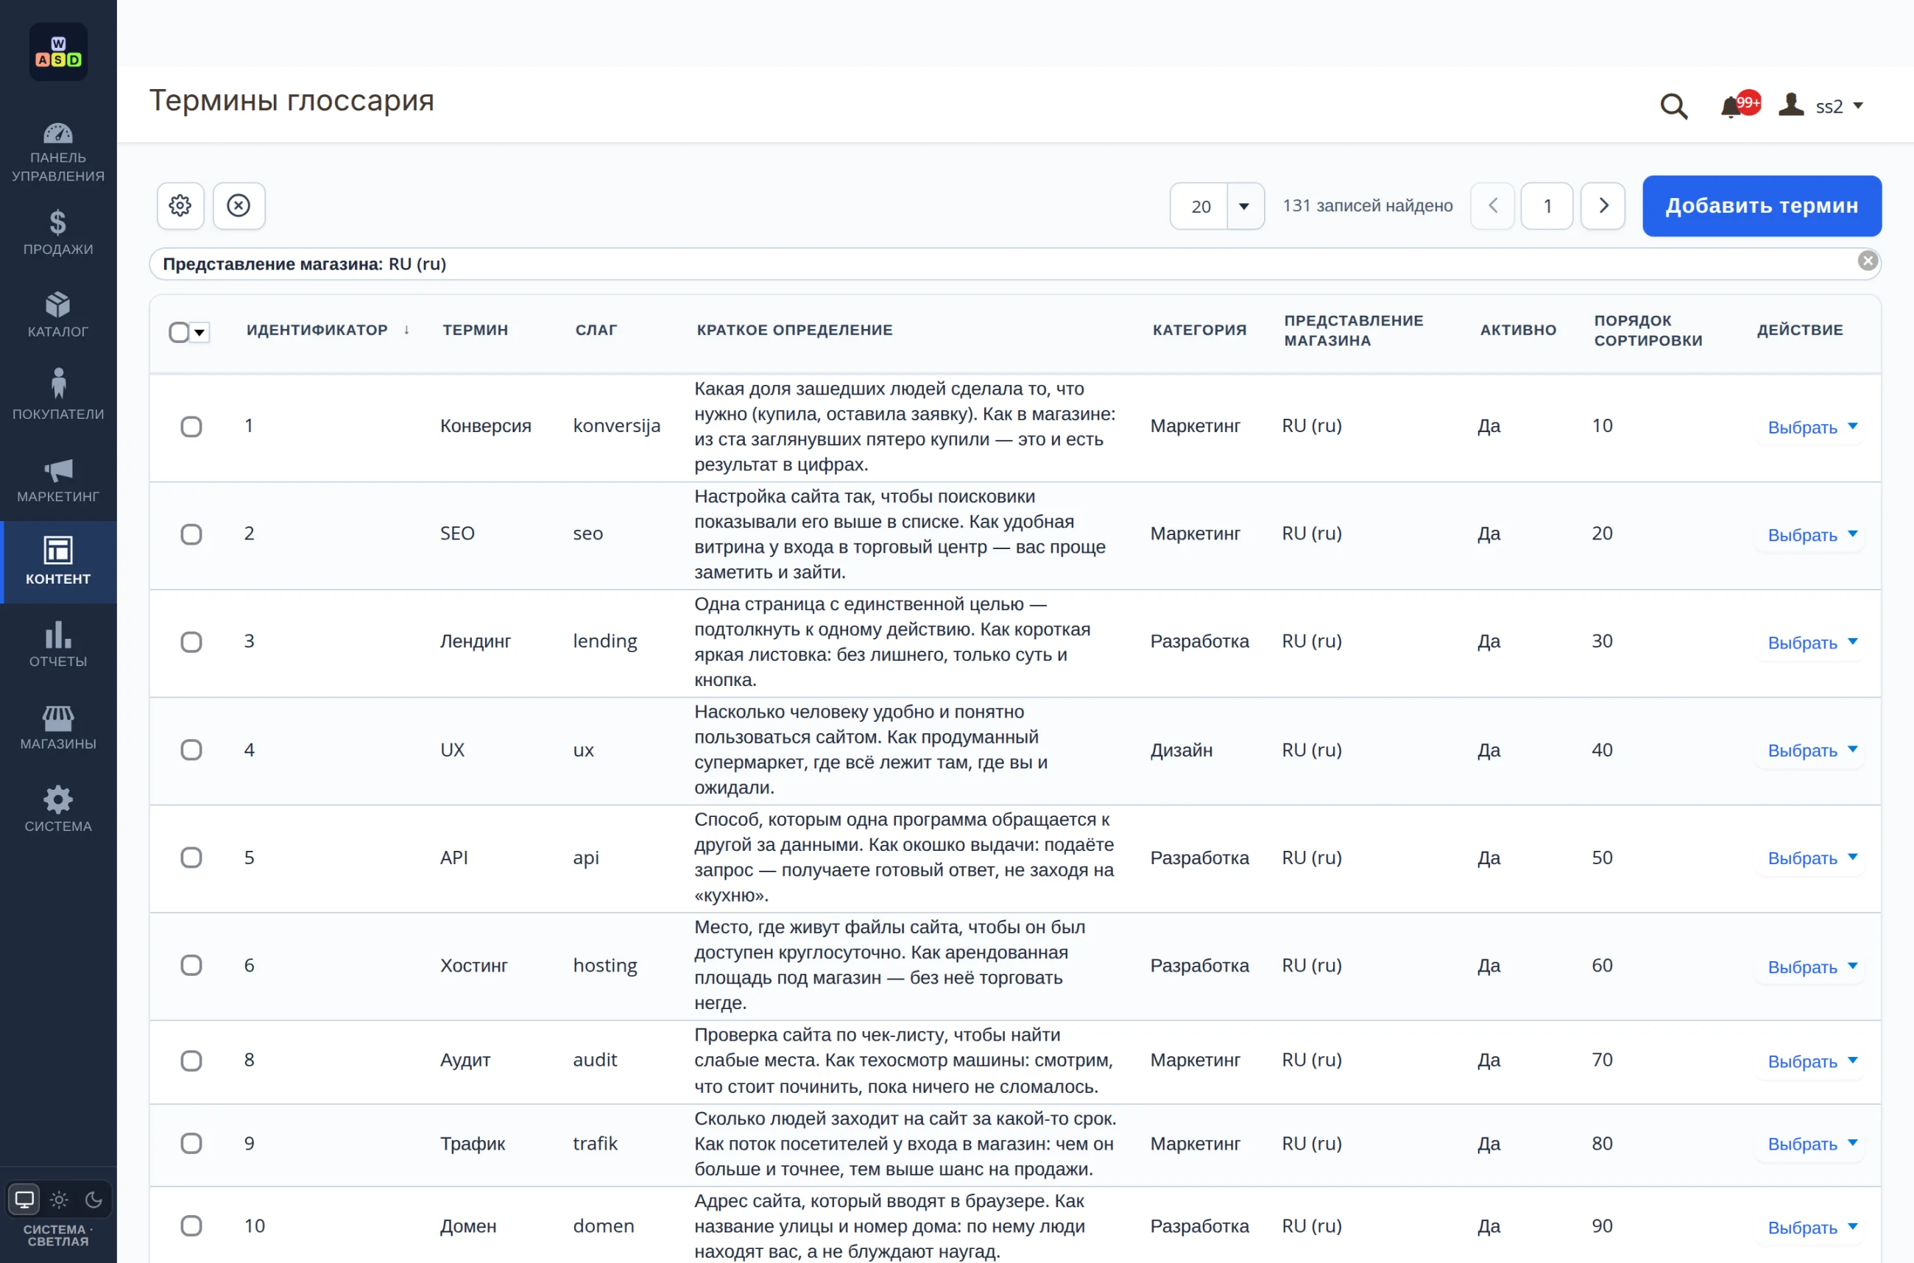The width and height of the screenshot is (1914, 1263).
Task: Switch to dark theme moon icon
Action: point(93,1200)
